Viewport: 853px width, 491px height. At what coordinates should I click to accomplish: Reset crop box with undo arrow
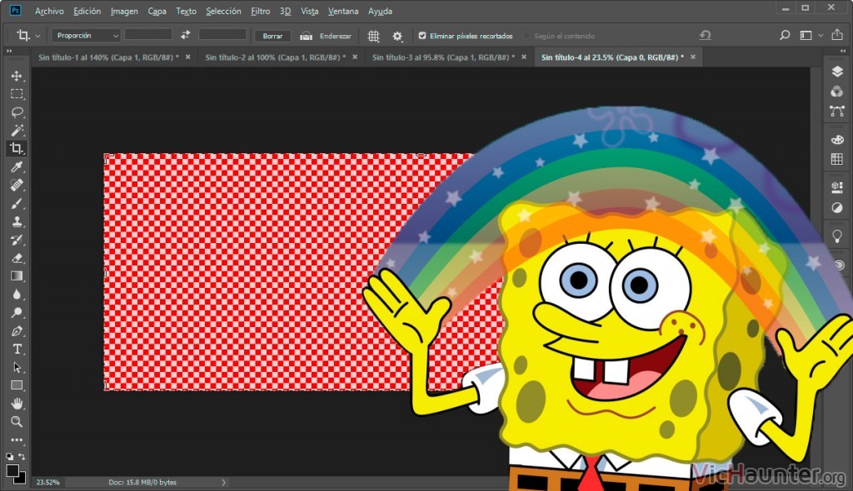[705, 35]
